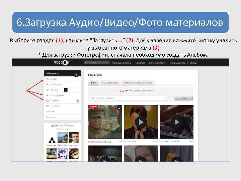Screen dimensions: 241x181
Task: Click the chevron icon on profile header
Action: click(76, 75)
